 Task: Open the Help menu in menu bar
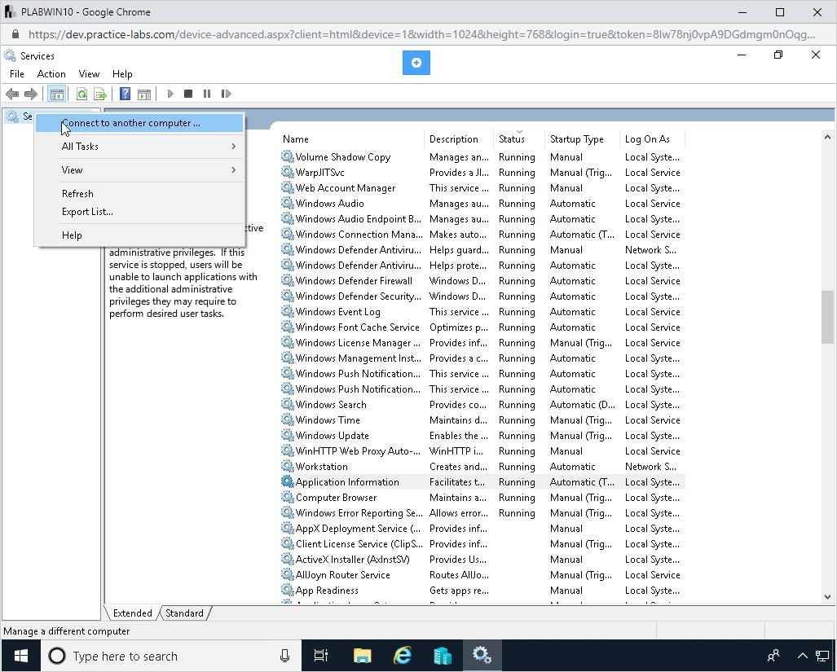(122, 74)
